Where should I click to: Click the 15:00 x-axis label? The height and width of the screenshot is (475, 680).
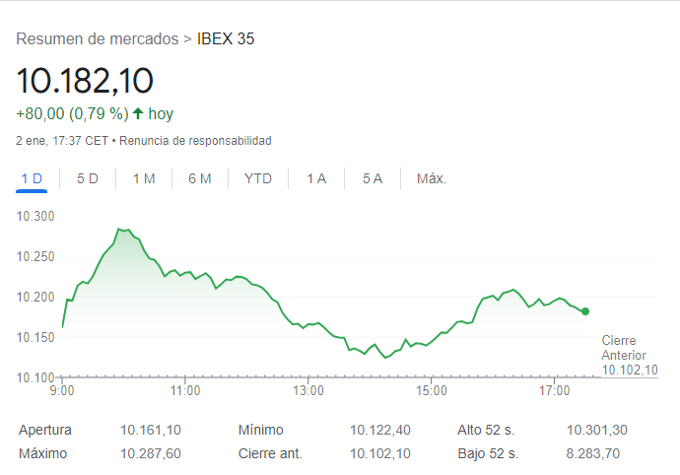point(432,391)
